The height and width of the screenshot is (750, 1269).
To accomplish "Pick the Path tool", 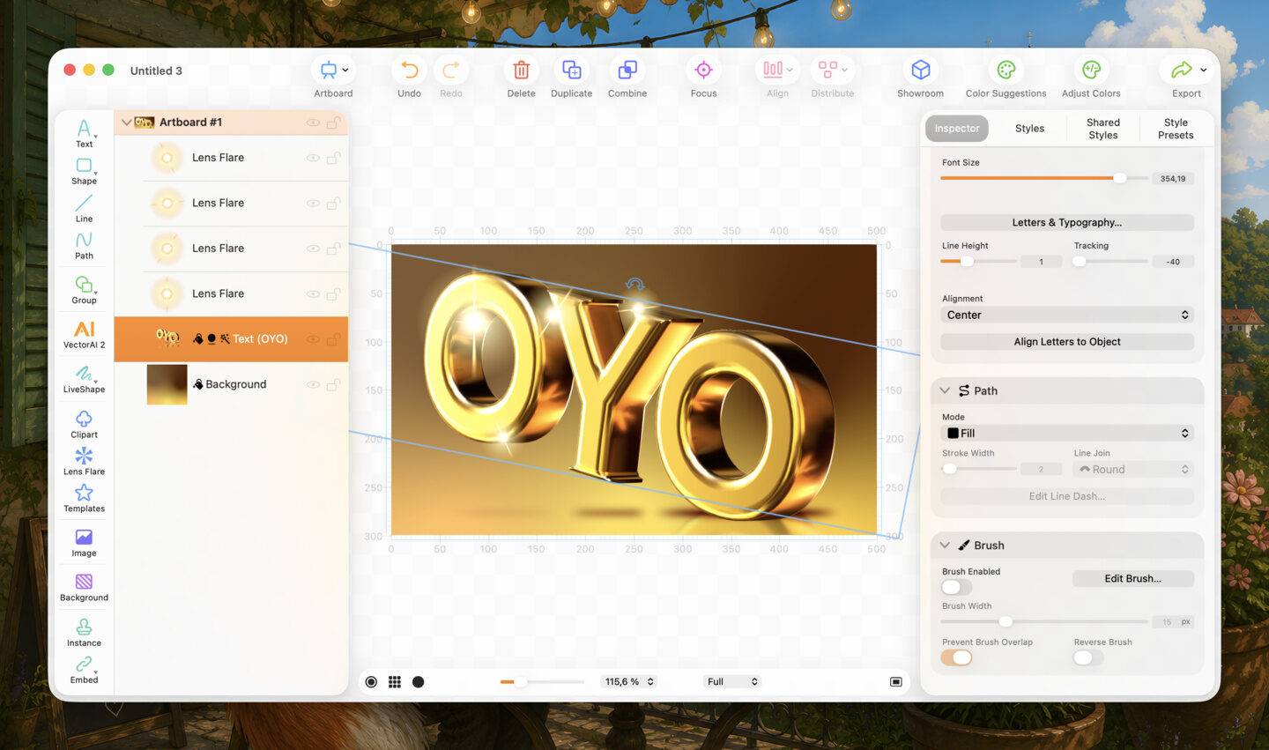I will pyautogui.click(x=84, y=246).
